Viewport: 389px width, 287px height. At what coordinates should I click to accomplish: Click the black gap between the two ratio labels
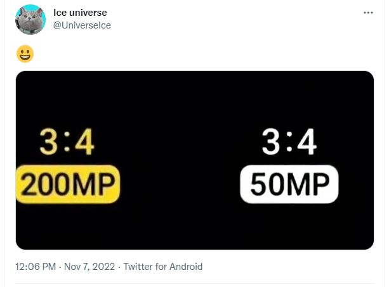178,146
